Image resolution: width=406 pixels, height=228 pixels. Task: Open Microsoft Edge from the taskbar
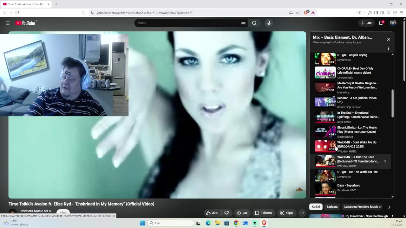pyautogui.click(x=208, y=223)
